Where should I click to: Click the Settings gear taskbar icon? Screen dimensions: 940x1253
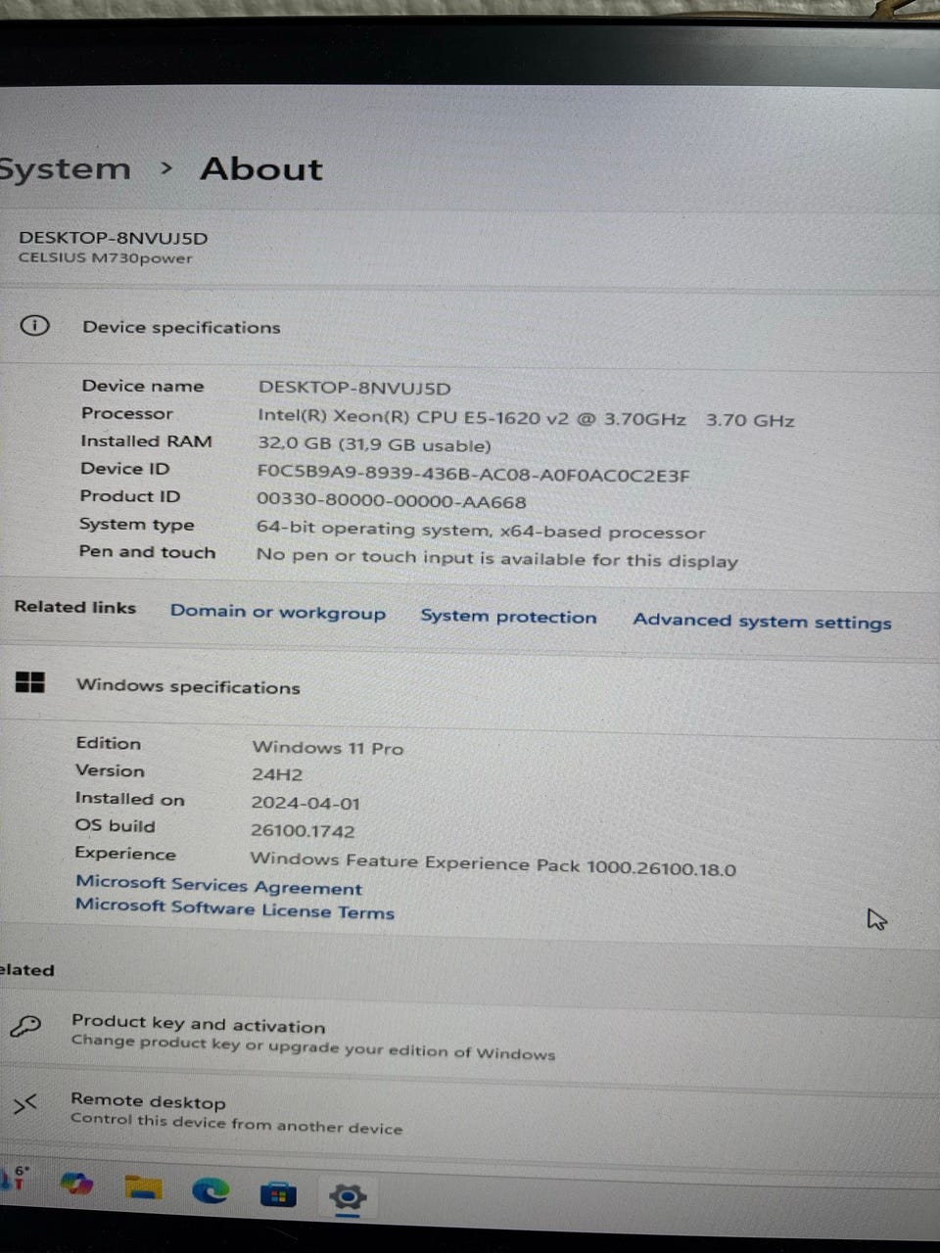[x=348, y=1196]
